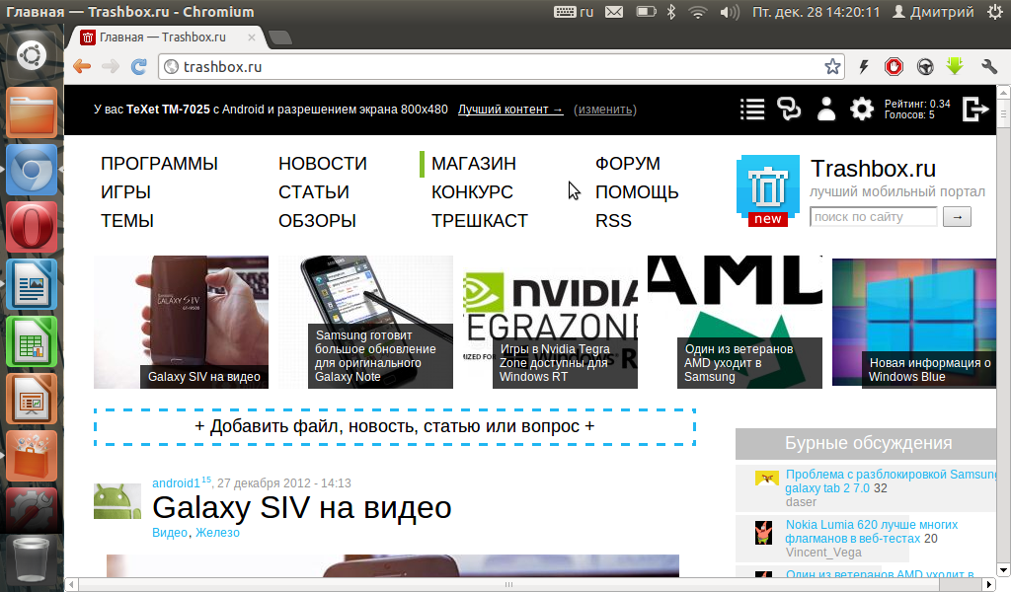The height and width of the screenshot is (592, 1011).
Task: Open the system power gear menu
Action: 995,12
